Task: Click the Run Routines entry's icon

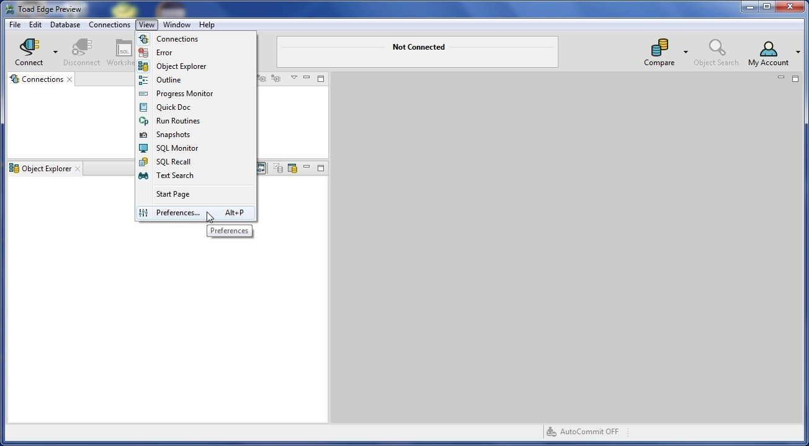Action: click(143, 121)
